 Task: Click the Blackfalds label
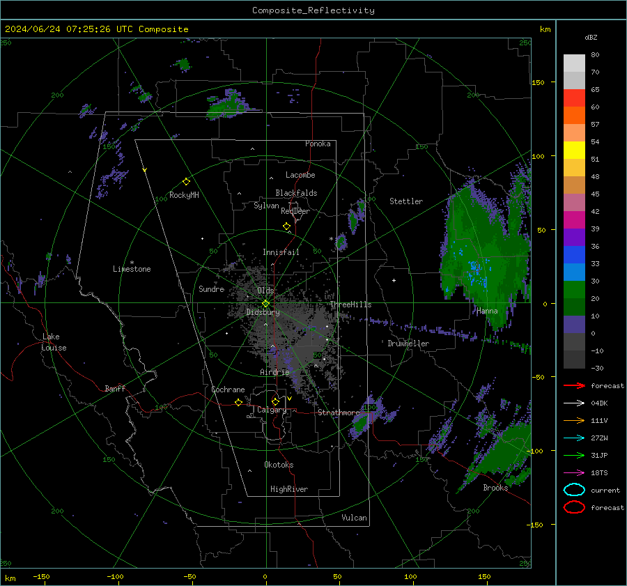click(x=296, y=193)
